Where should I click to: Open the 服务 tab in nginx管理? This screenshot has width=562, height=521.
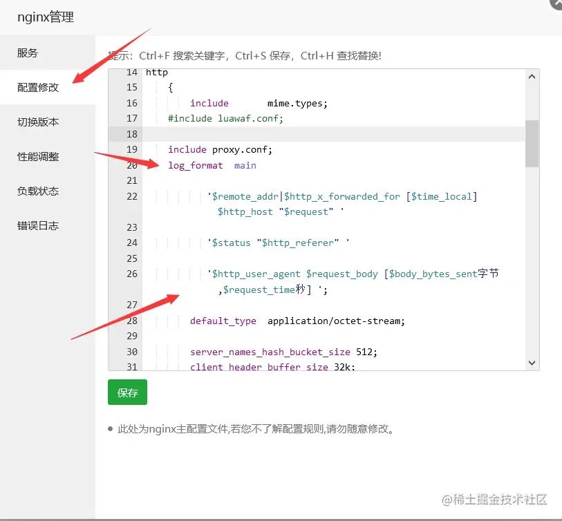click(27, 53)
